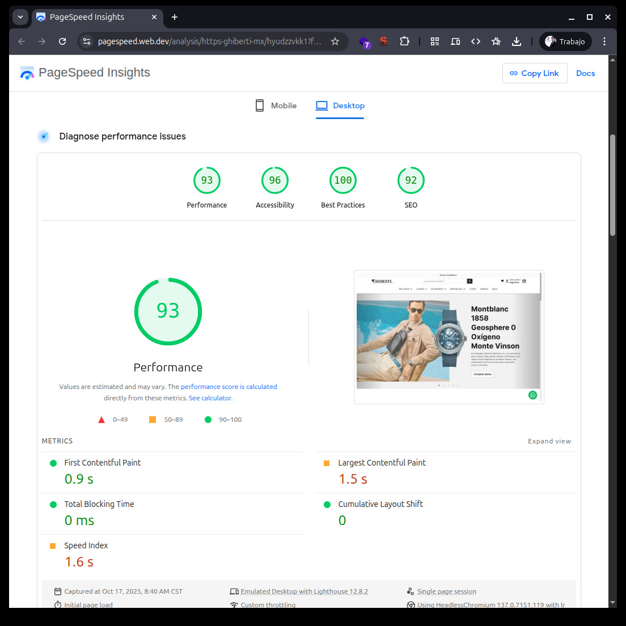
Task: Open the See calculator link
Action: coord(210,398)
